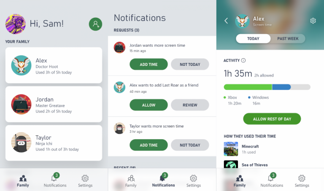Switch to the Past Week view
324x191 pixels.
tap(288, 39)
